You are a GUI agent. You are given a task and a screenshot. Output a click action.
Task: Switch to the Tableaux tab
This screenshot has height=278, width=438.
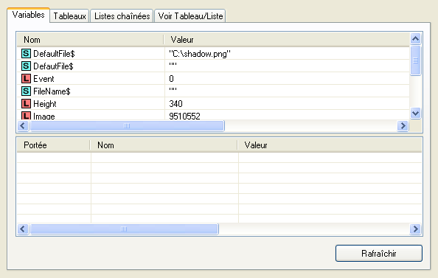pos(69,16)
